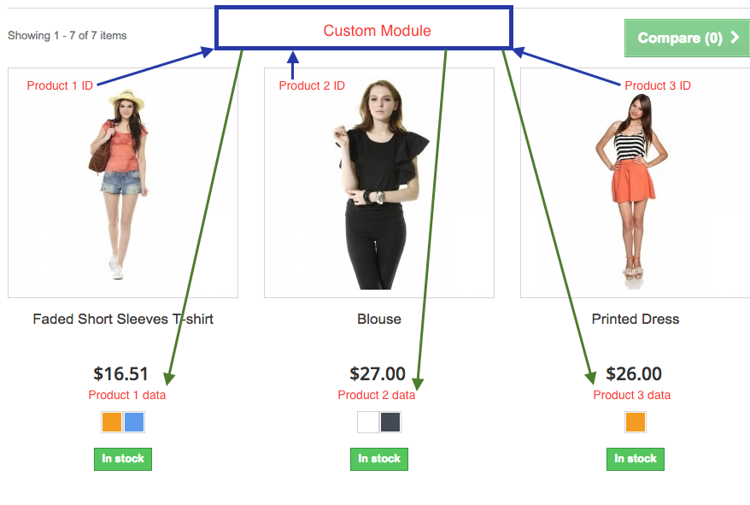Screen dimensions: 750x505
Task: Click the chevron arrow on Compare button
Action: [735, 38]
